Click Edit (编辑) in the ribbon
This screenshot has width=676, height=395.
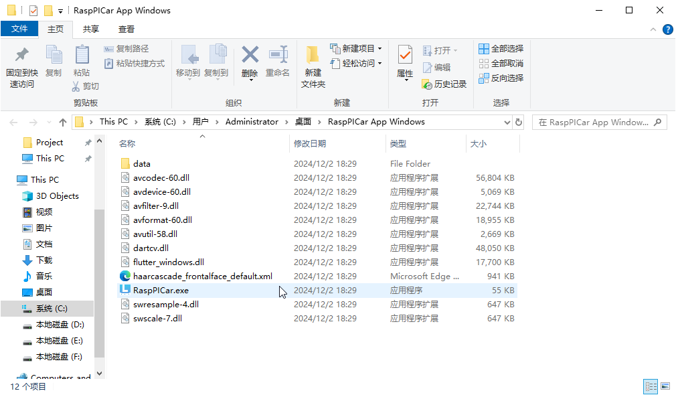click(x=437, y=67)
